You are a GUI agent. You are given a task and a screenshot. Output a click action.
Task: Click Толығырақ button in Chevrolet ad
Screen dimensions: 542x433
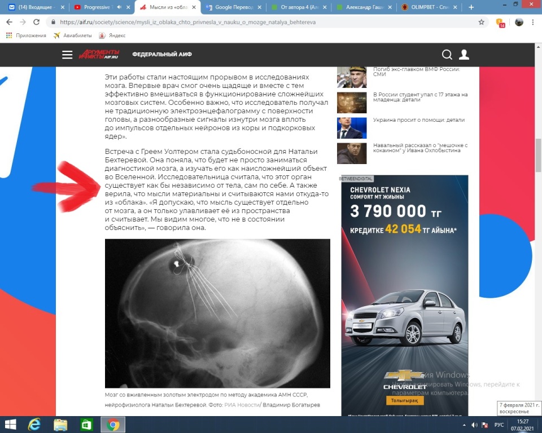click(x=404, y=400)
